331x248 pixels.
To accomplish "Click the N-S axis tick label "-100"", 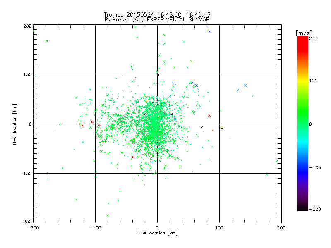I will (x=26, y=174).
